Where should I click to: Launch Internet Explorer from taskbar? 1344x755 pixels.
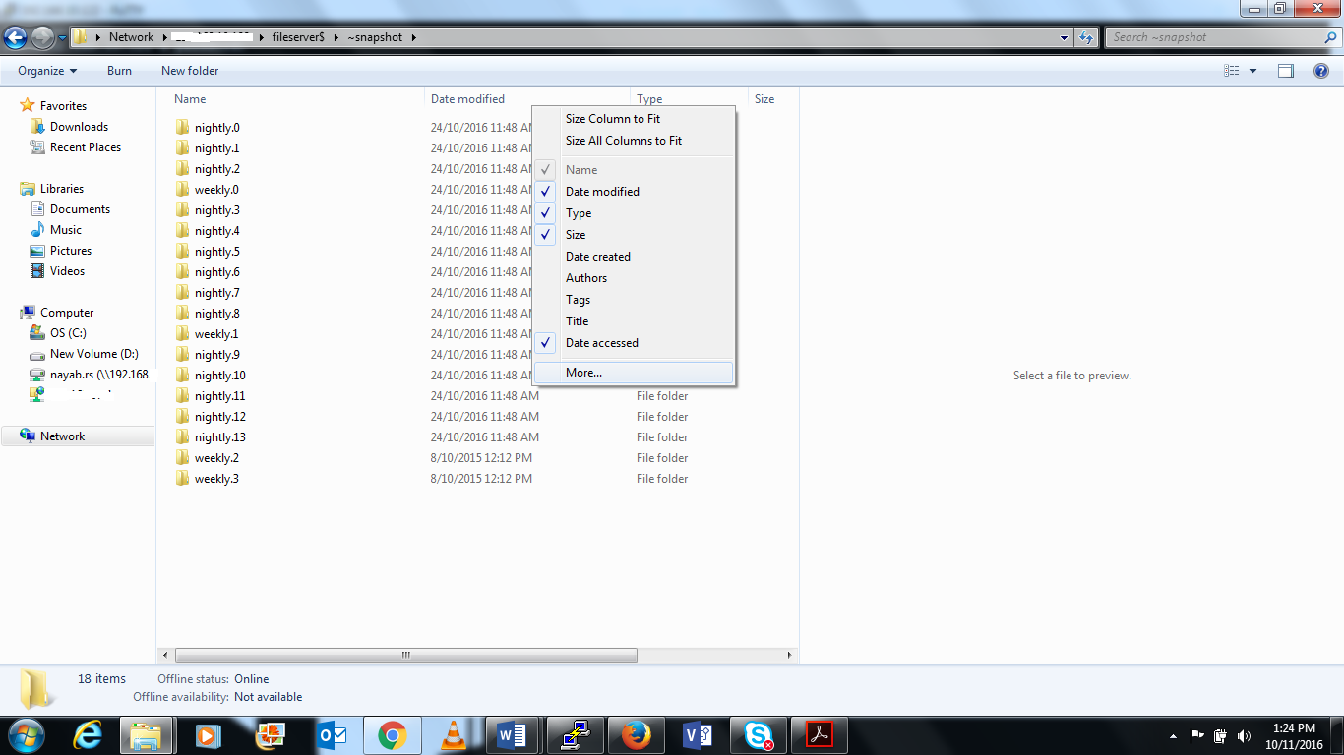coord(87,735)
